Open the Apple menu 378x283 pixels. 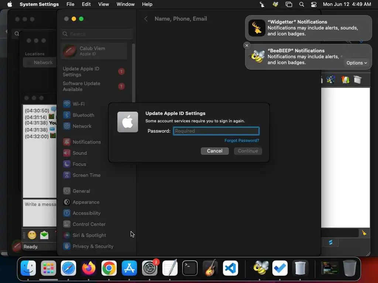click(10, 4)
